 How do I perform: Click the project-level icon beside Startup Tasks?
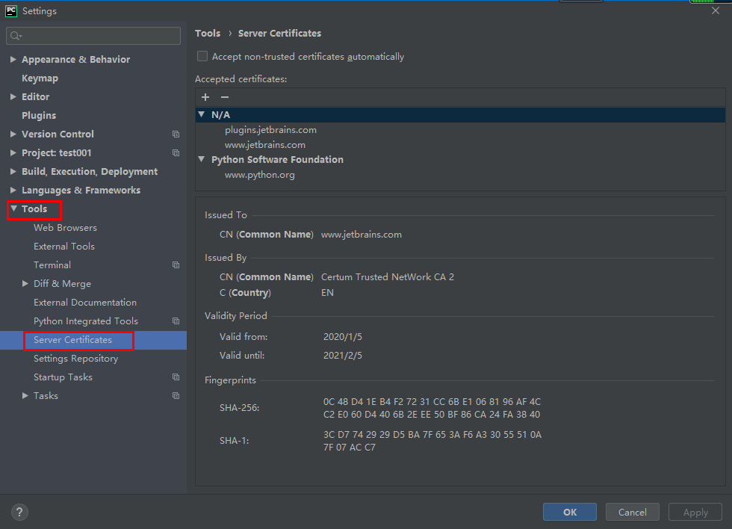(x=176, y=377)
